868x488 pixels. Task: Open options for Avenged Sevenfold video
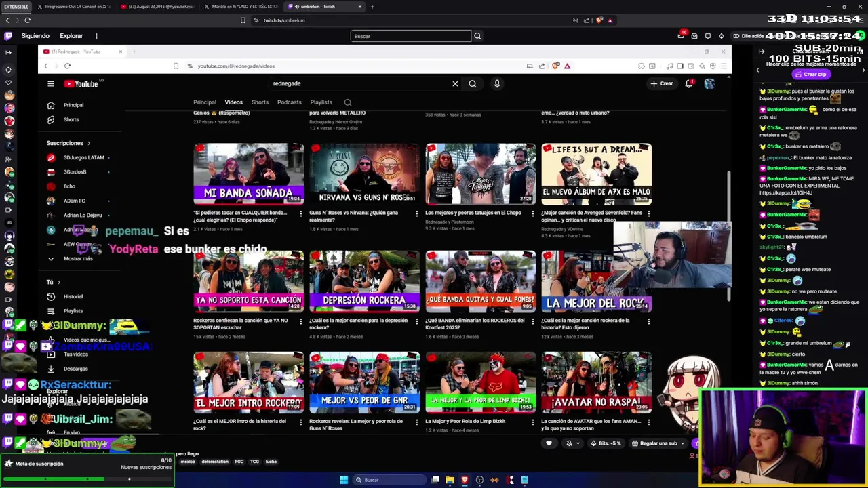[649, 213]
